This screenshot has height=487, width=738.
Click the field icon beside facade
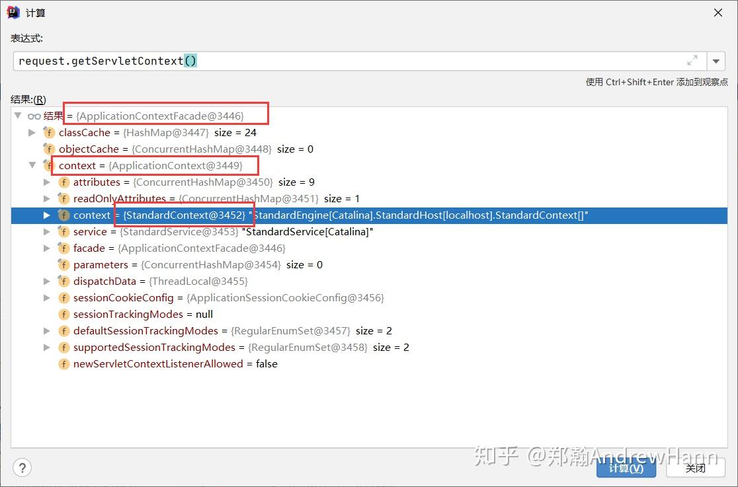[x=63, y=248]
